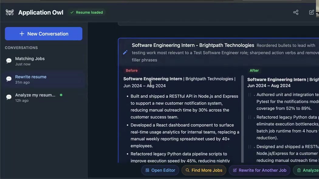The height and width of the screenshot is (179, 319).
Task: Click the chat bubble icon beside Rewrite resume
Action: tap(9, 79)
